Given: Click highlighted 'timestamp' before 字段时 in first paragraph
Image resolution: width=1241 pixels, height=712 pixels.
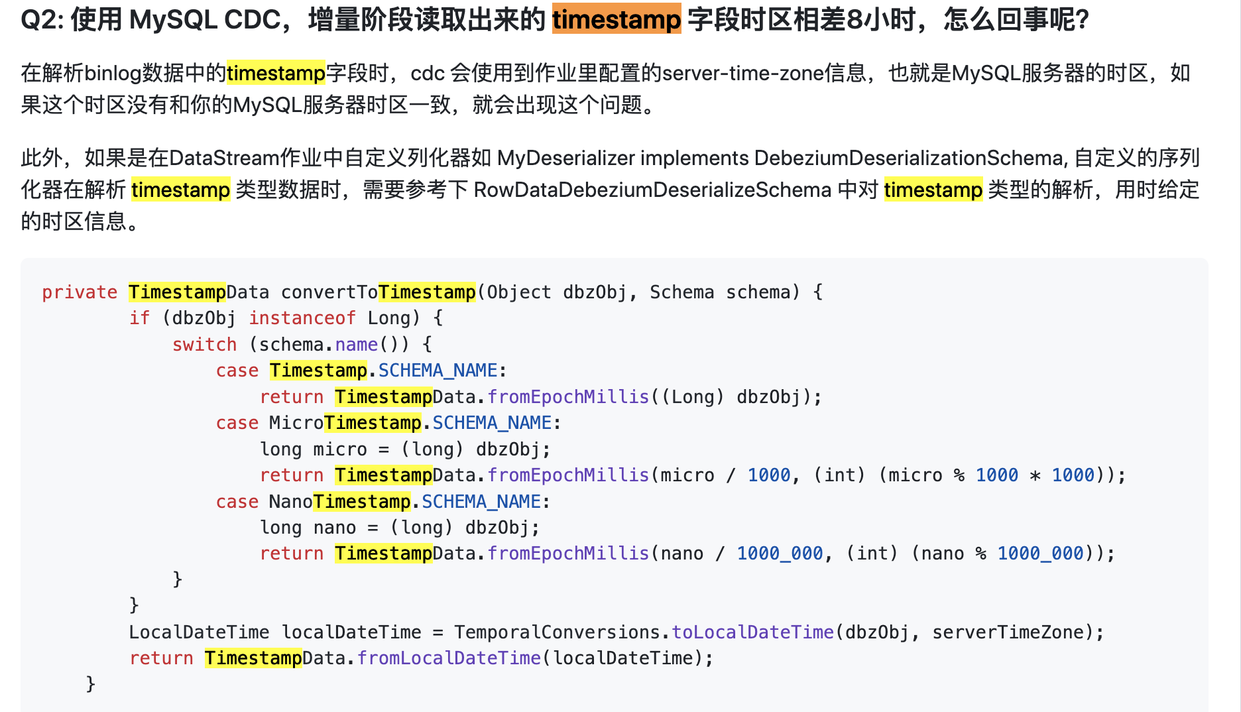Looking at the screenshot, I should click(x=276, y=73).
